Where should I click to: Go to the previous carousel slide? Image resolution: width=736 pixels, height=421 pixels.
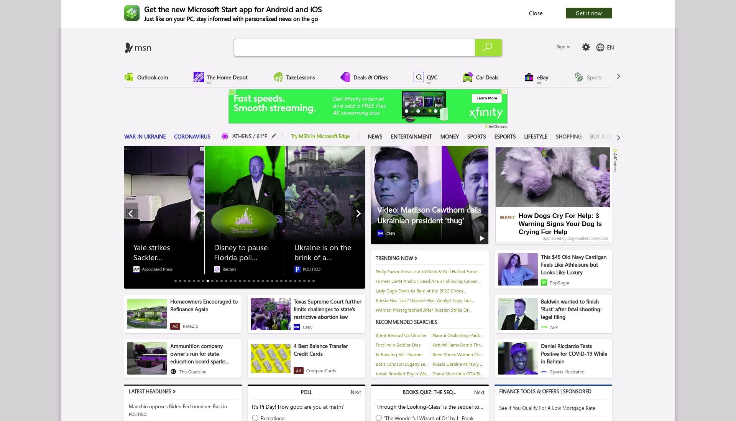[x=130, y=213]
